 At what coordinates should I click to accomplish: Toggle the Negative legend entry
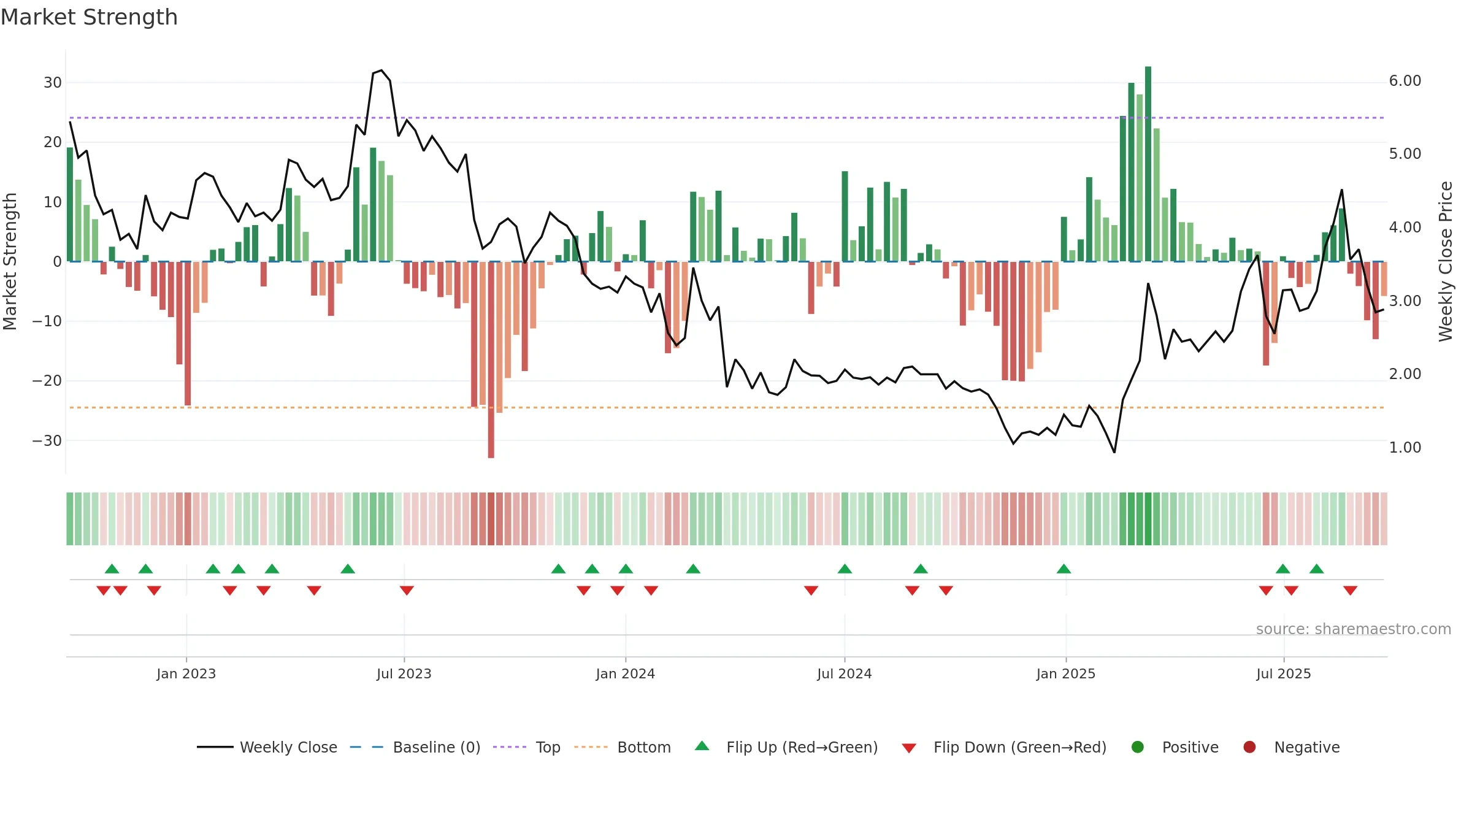[x=1291, y=747]
